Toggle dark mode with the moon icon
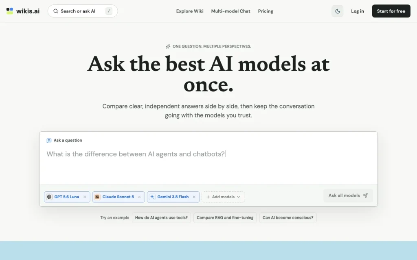417x260 pixels. (x=337, y=11)
